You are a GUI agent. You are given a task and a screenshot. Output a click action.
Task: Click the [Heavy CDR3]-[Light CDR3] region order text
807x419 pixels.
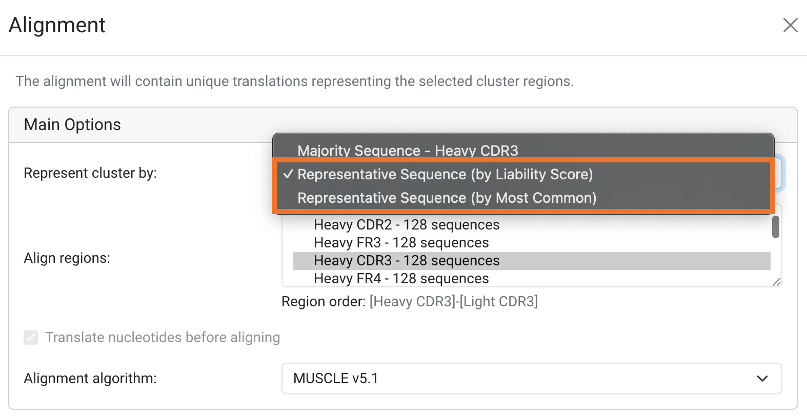tap(453, 302)
